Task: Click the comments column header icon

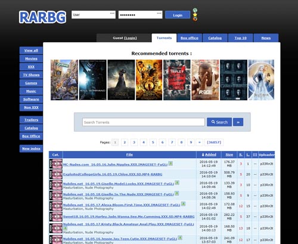Action: (x=255, y=155)
